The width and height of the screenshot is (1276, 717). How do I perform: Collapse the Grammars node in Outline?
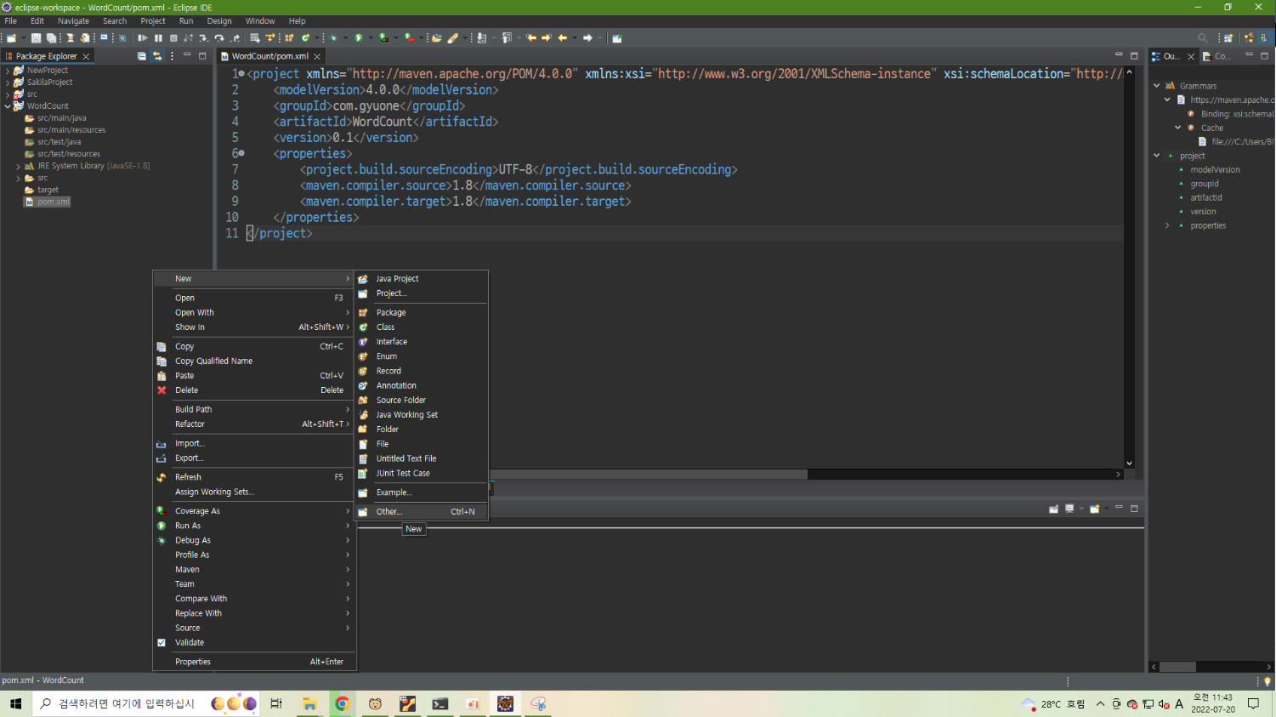[1157, 86]
